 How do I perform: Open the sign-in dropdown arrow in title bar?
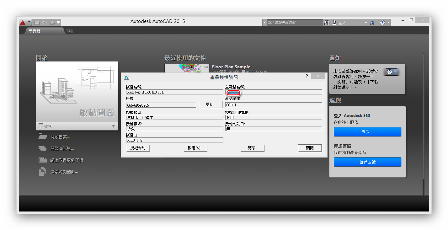tap(366, 23)
